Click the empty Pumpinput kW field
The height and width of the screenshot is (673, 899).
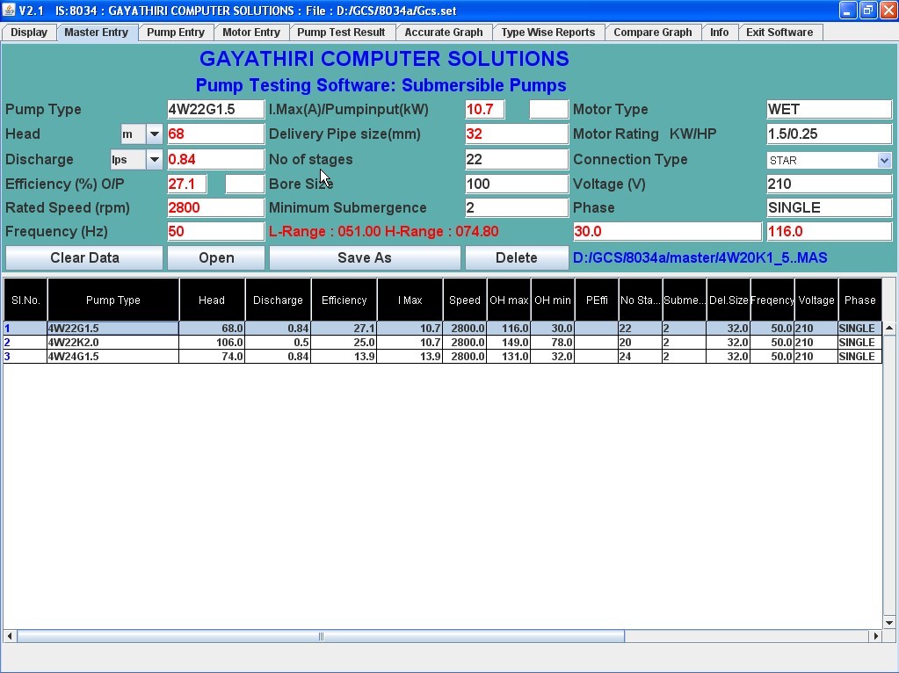548,110
